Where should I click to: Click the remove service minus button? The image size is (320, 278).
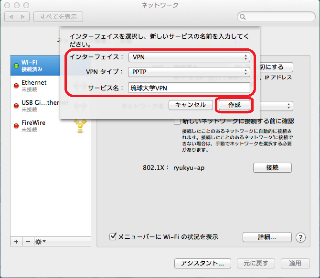tap(28, 242)
